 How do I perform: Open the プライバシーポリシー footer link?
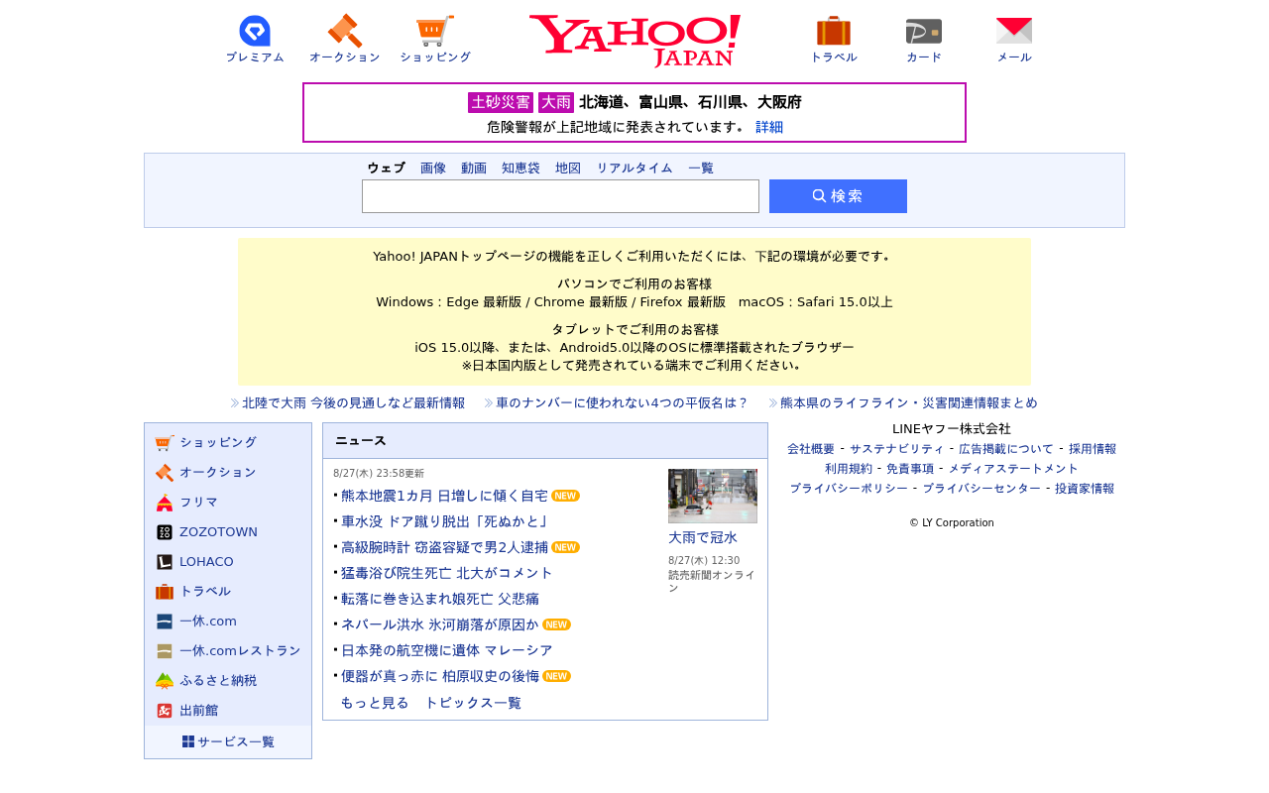(x=849, y=489)
